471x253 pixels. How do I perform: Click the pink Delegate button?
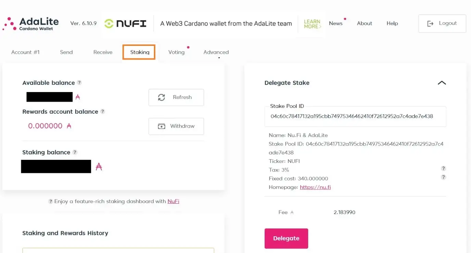point(286,238)
